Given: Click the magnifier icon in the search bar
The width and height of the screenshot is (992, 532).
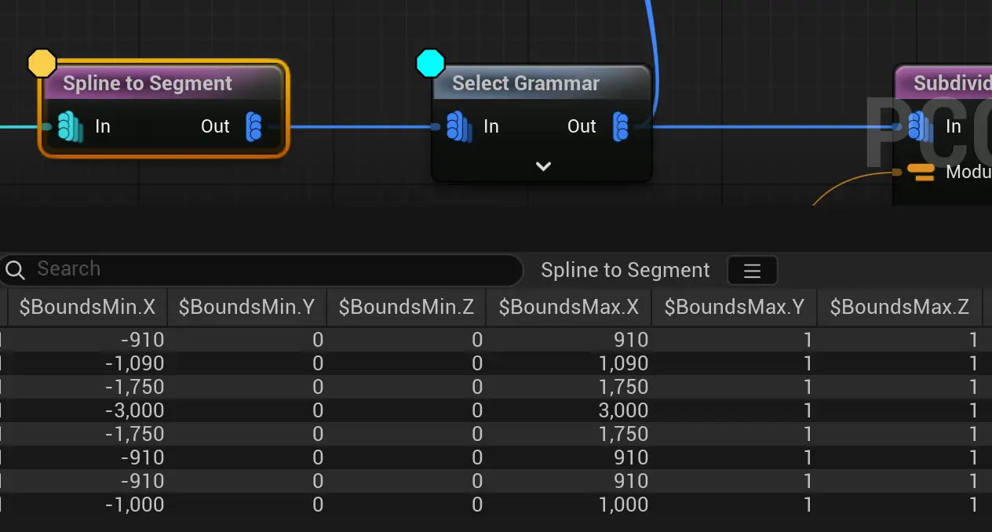Looking at the screenshot, I should pyautogui.click(x=15, y=270).
